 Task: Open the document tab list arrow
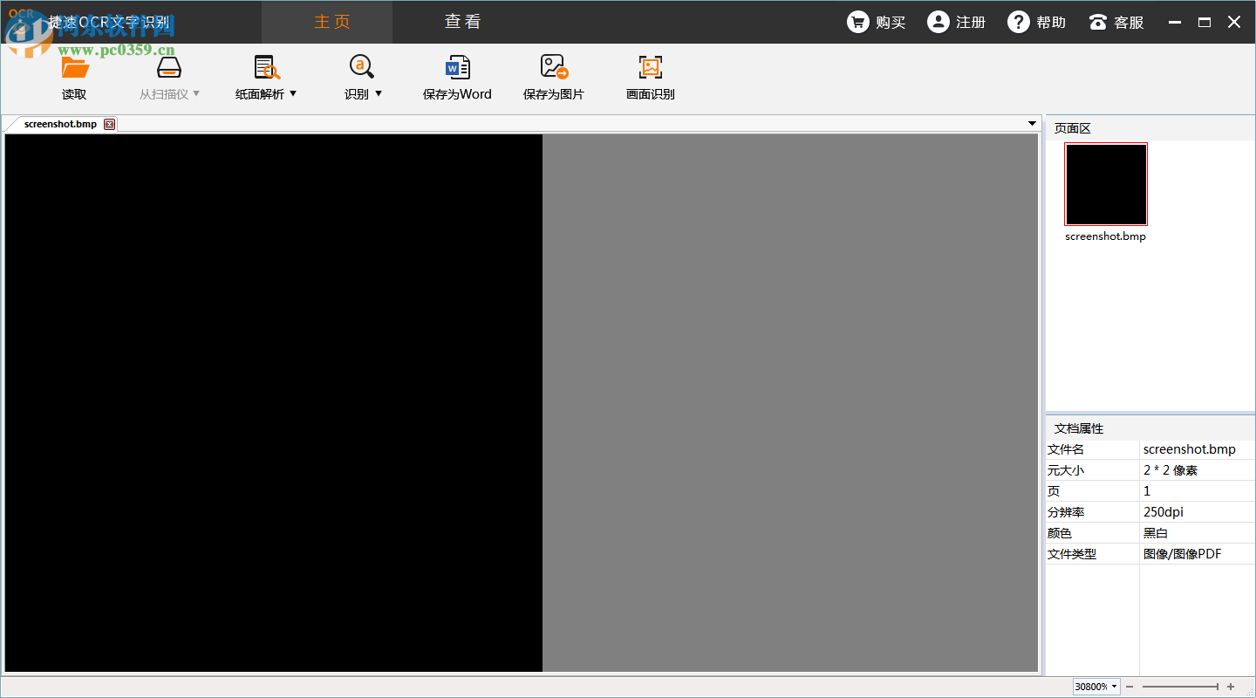point(1033,124)
